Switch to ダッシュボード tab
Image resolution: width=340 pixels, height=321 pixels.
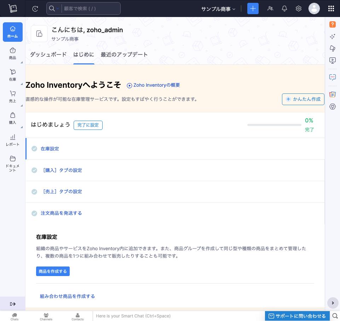(48, 55)
